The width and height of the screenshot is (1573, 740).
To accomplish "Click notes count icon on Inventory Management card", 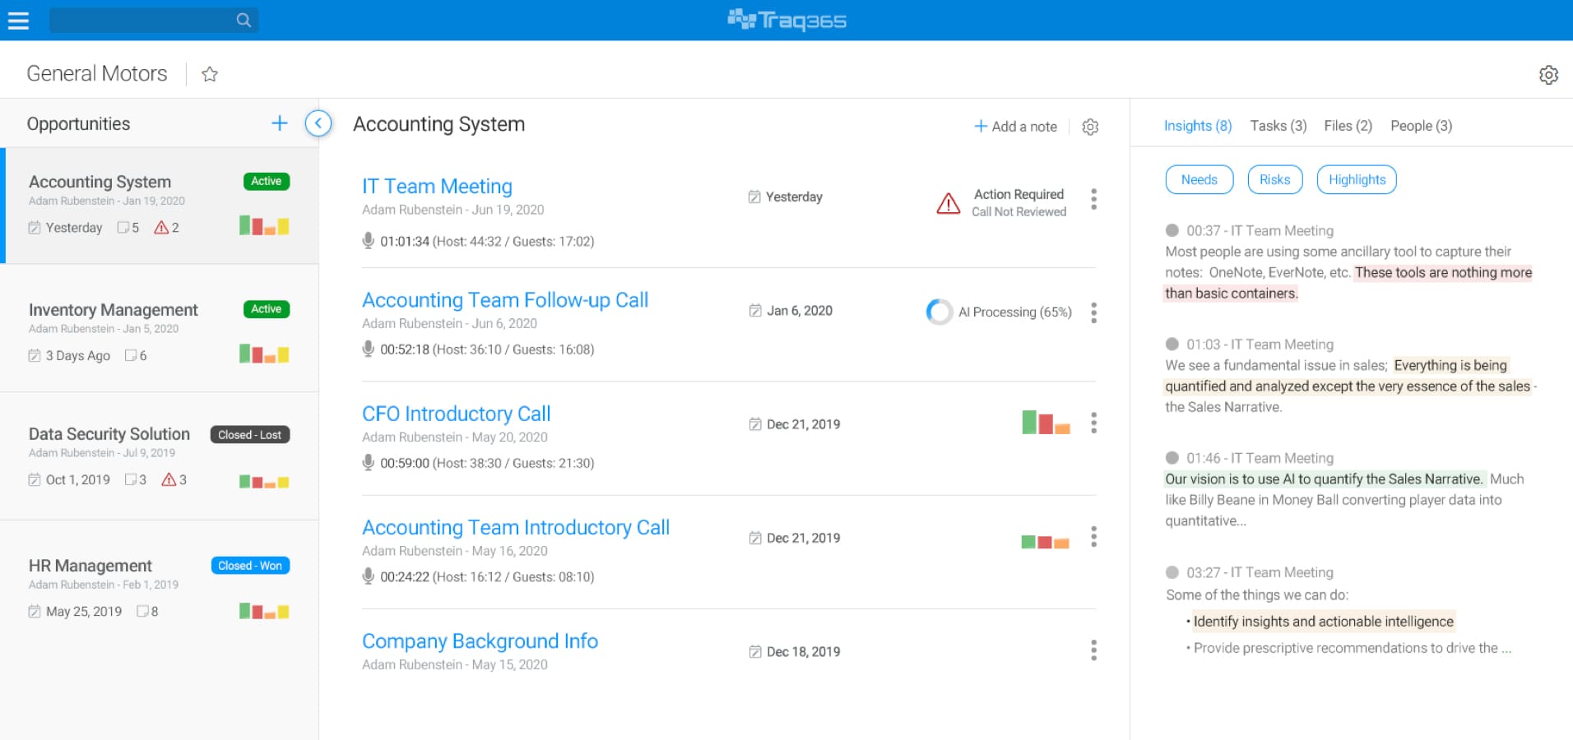I will coord(130,355).
